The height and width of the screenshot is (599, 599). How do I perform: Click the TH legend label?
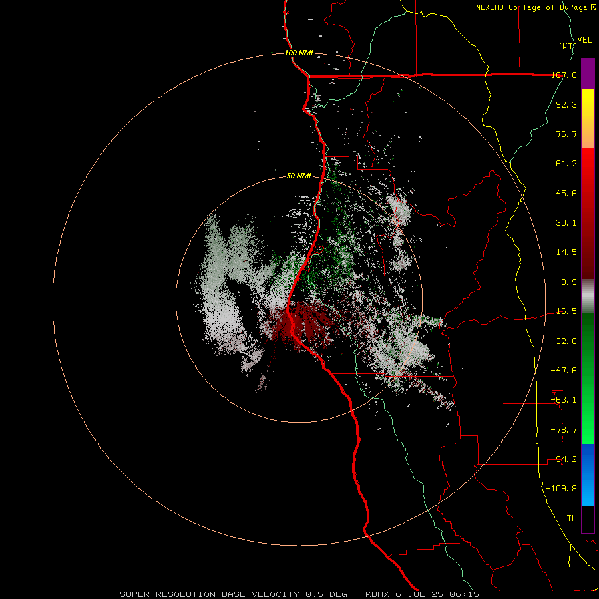click(x=572, y=518)
